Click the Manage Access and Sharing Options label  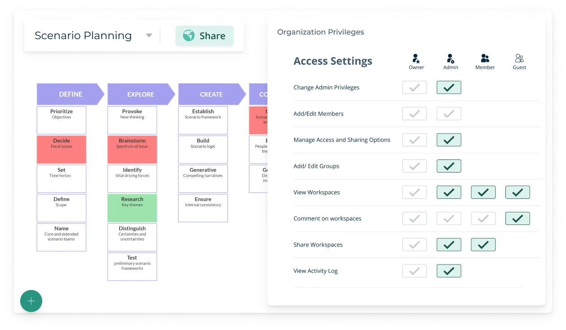pos(342,140)
